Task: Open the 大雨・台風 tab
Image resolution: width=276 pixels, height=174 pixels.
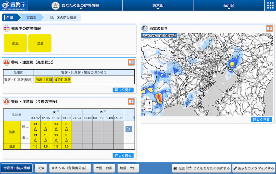Action: click(104, 168)
